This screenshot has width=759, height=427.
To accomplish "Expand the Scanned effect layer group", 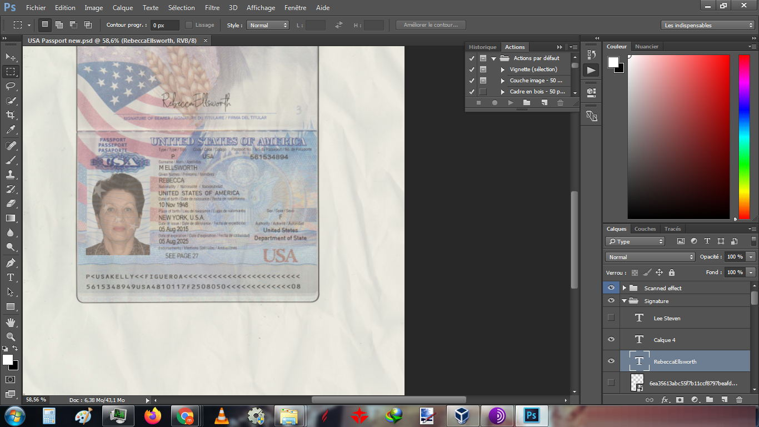I will [624, 288].
